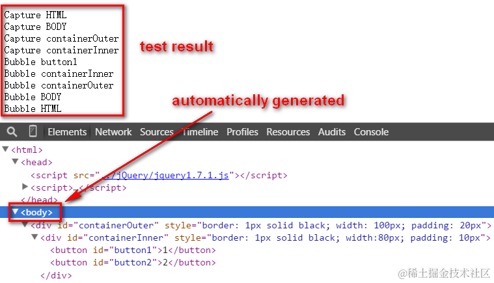Click the 'Capture containerInner' output line
The image size is (494, 283).
click(61, 50)
